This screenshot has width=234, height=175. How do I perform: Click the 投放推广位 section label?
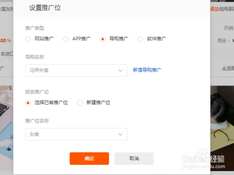click(37, 92)
